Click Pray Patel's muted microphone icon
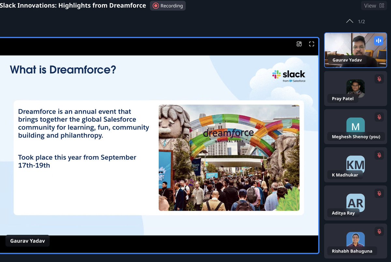 pos(379,79)
